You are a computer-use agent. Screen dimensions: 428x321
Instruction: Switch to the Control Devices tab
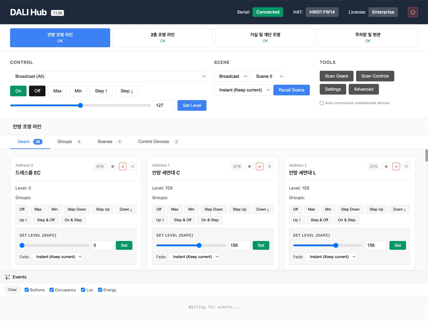[159, 142]
